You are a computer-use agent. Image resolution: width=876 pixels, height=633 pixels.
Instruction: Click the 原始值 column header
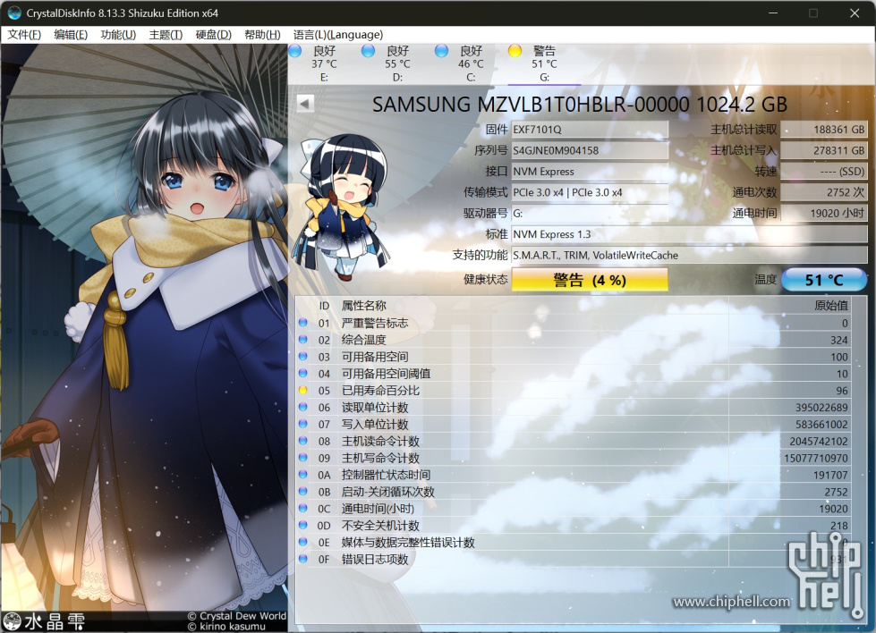coord(830,306)
